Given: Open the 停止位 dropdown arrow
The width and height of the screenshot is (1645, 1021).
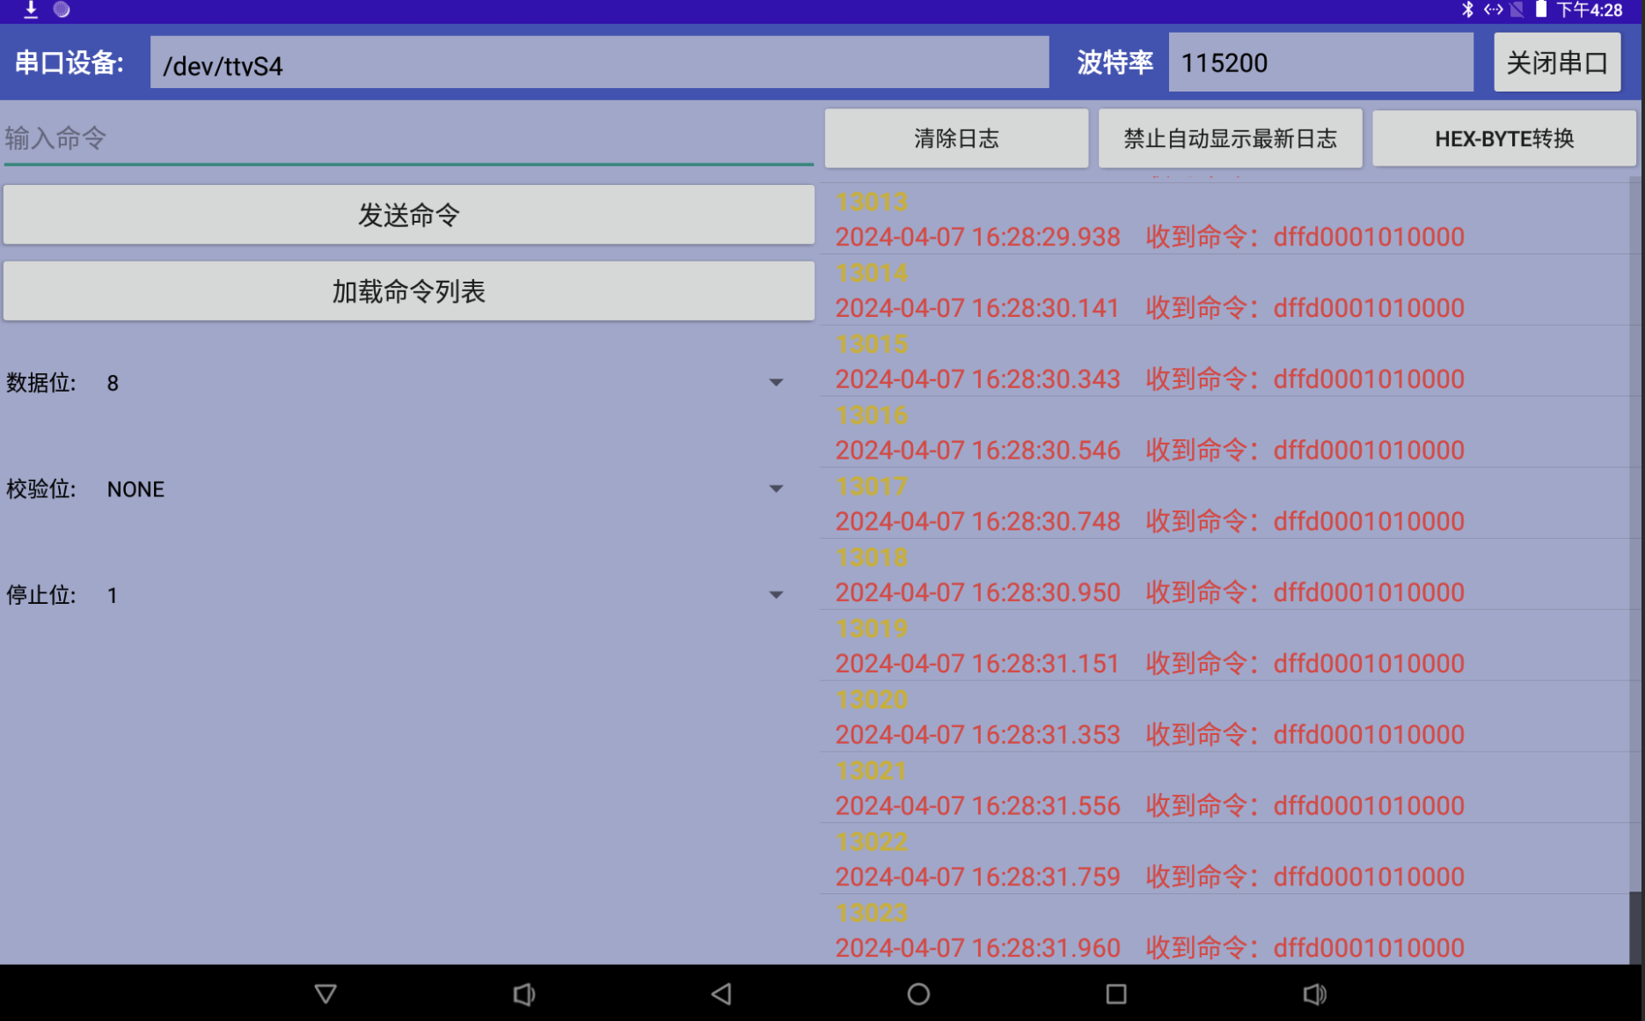Looking at the screenshot, I should point(776,595).
